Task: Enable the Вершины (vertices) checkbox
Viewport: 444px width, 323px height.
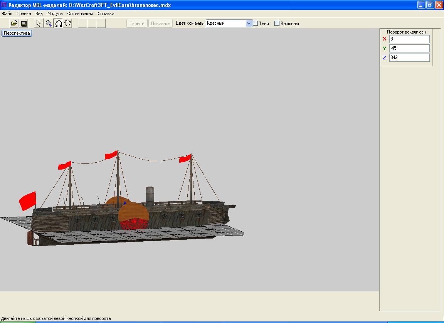Action: [x=277, y=24]
